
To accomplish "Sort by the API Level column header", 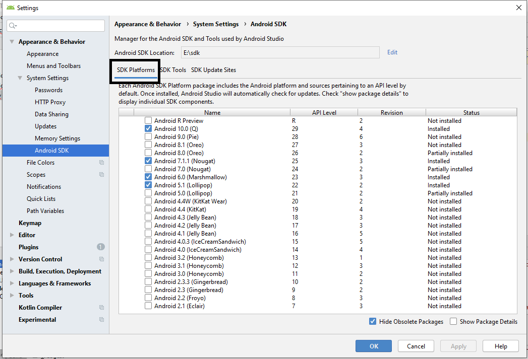I will click(324, 113).
